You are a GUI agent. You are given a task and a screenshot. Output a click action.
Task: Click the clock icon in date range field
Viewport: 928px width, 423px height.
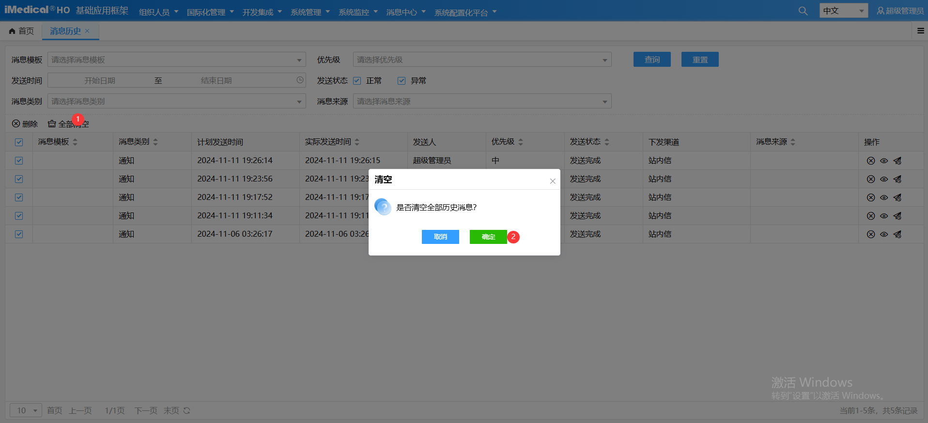click(300, 80)
